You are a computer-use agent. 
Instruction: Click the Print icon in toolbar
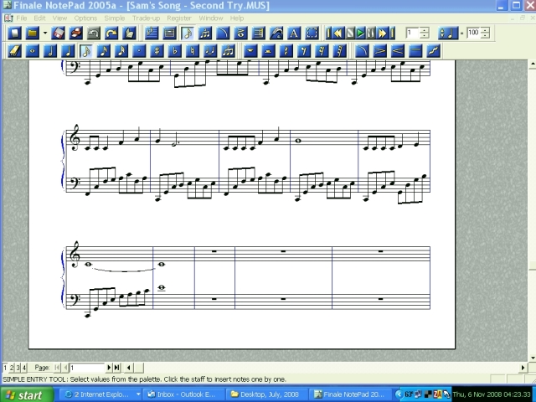tap(75, 33)
